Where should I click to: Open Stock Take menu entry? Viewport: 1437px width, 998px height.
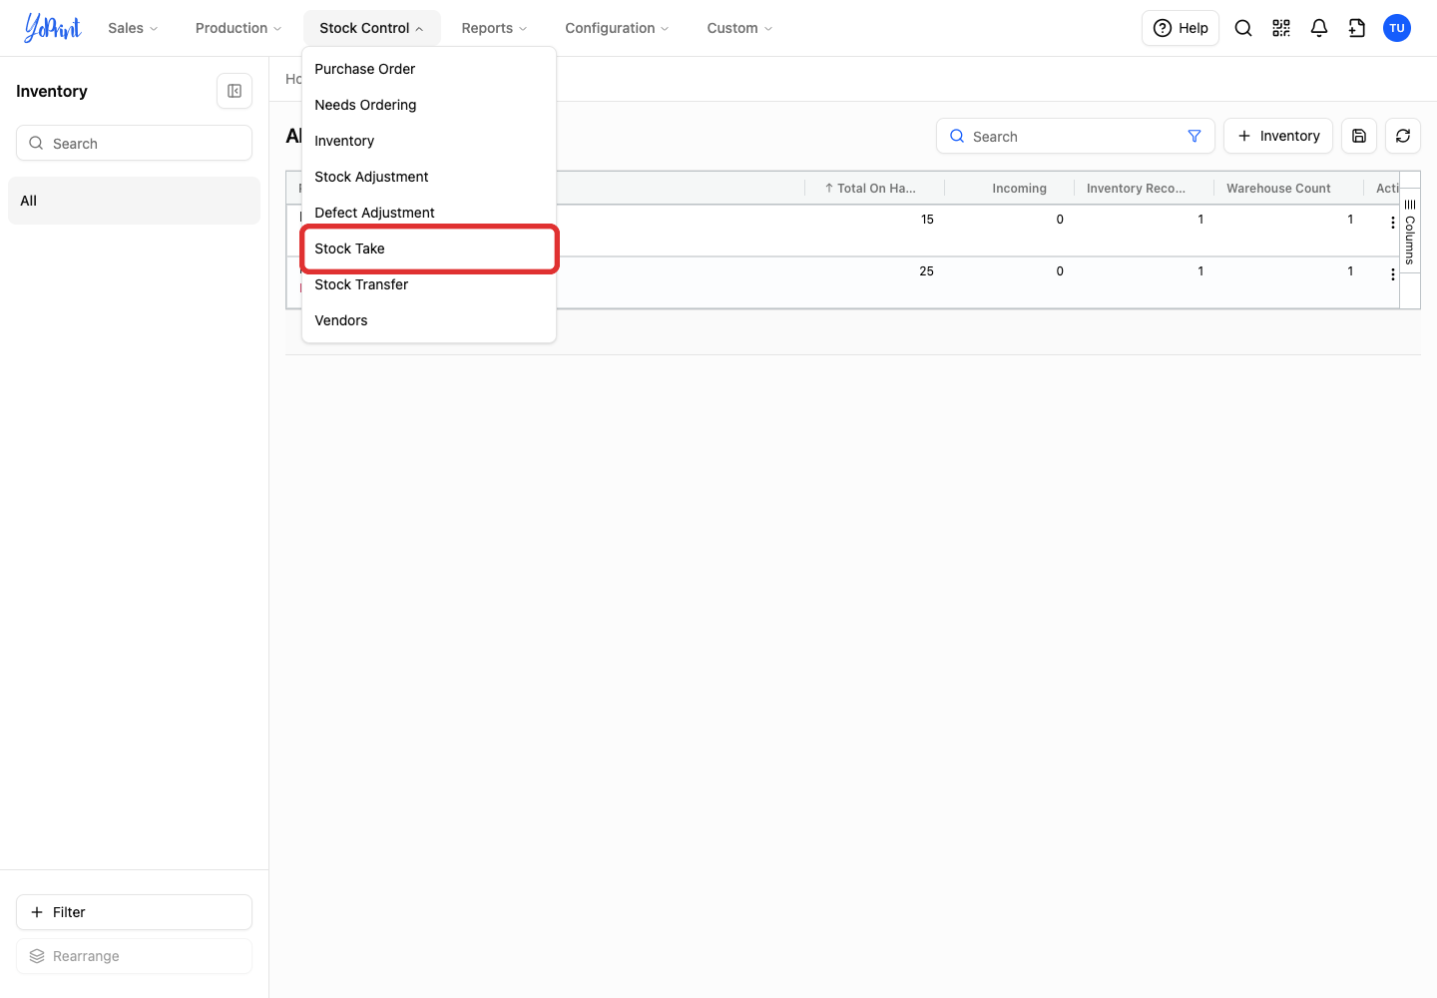point(429,249)
